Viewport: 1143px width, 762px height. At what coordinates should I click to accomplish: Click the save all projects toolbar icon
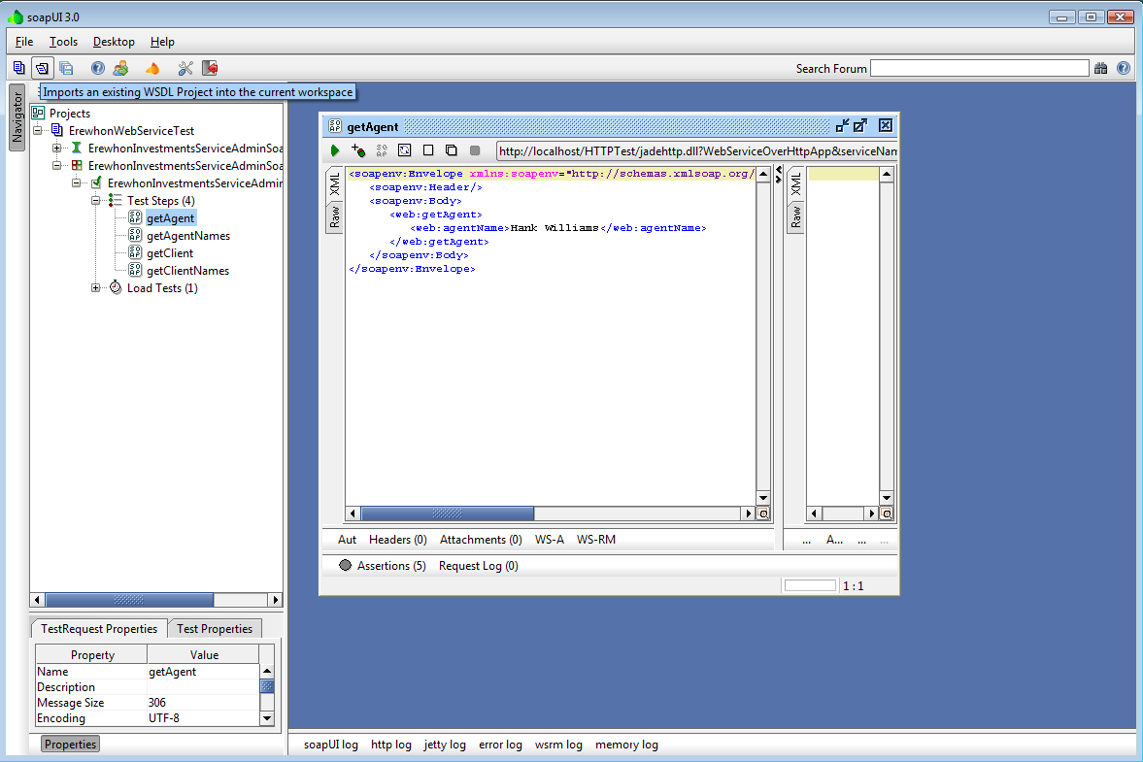[66, 68]
